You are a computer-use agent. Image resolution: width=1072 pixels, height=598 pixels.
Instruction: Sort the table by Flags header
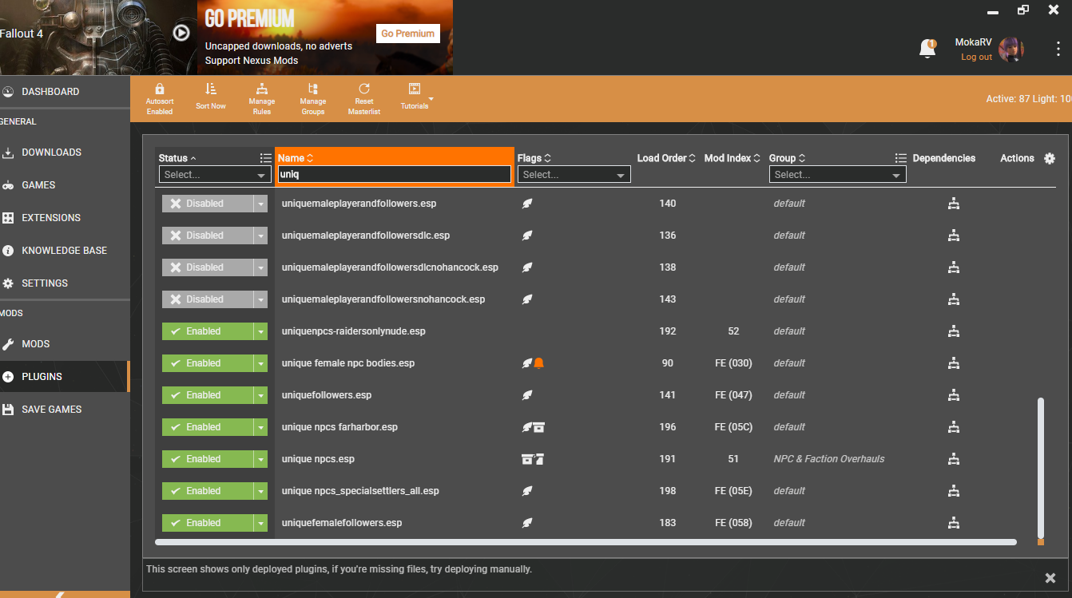pos(534,158)
